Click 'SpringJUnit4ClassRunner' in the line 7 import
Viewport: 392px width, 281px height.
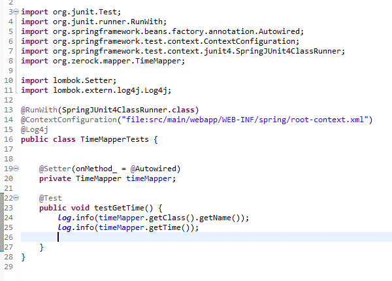(288, 51)
